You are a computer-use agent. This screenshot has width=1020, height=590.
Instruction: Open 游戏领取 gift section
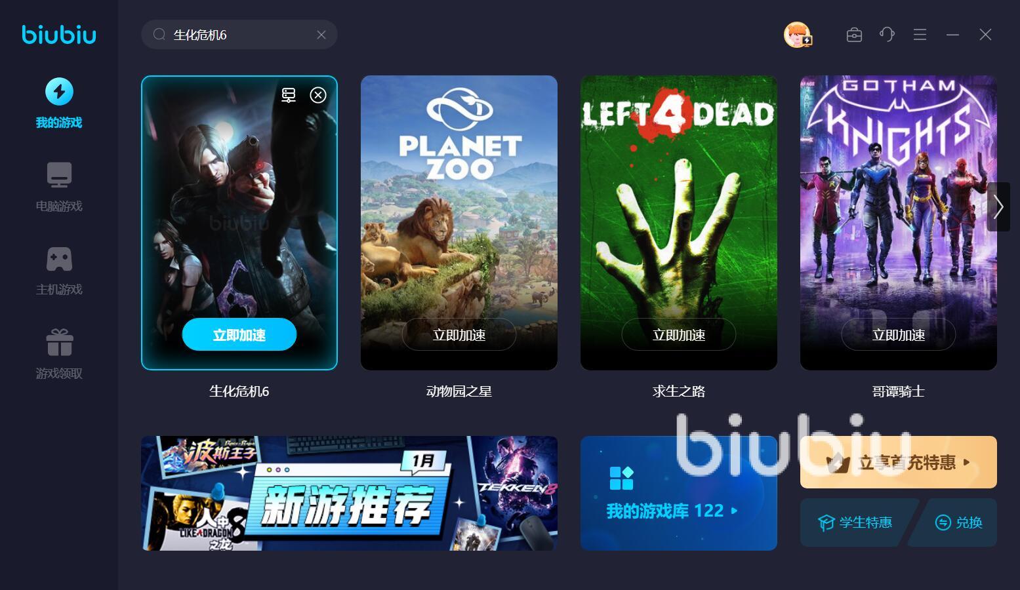point(59,355)
